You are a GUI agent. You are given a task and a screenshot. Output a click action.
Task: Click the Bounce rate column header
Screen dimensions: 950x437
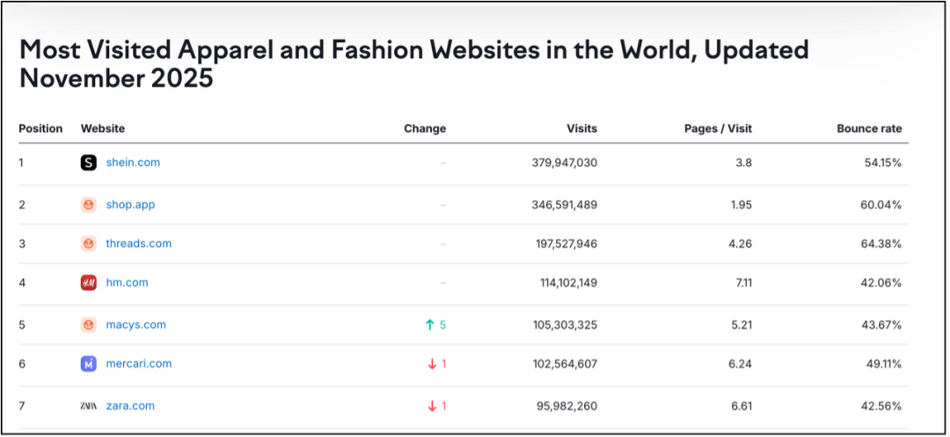pyautogui.click(x=869, y=128)
